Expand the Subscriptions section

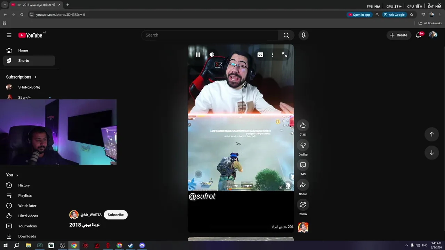coord(21,77)
